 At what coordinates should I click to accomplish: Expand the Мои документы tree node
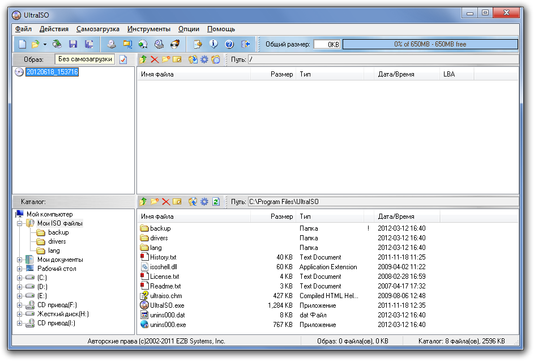(x=20, y=260)
